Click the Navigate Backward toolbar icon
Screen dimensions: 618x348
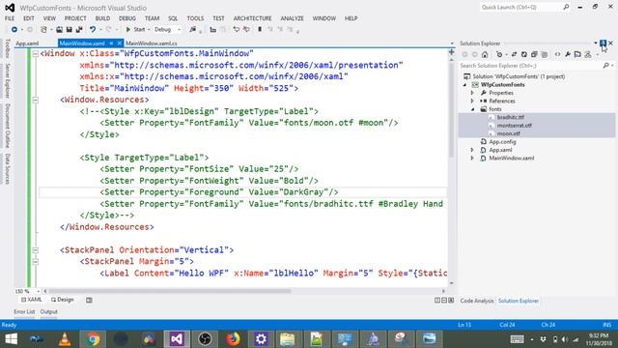14,30
